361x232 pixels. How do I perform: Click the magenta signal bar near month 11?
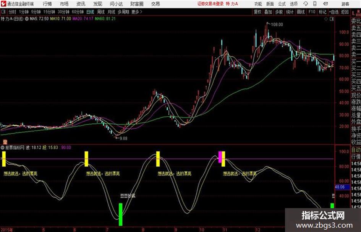220,157
